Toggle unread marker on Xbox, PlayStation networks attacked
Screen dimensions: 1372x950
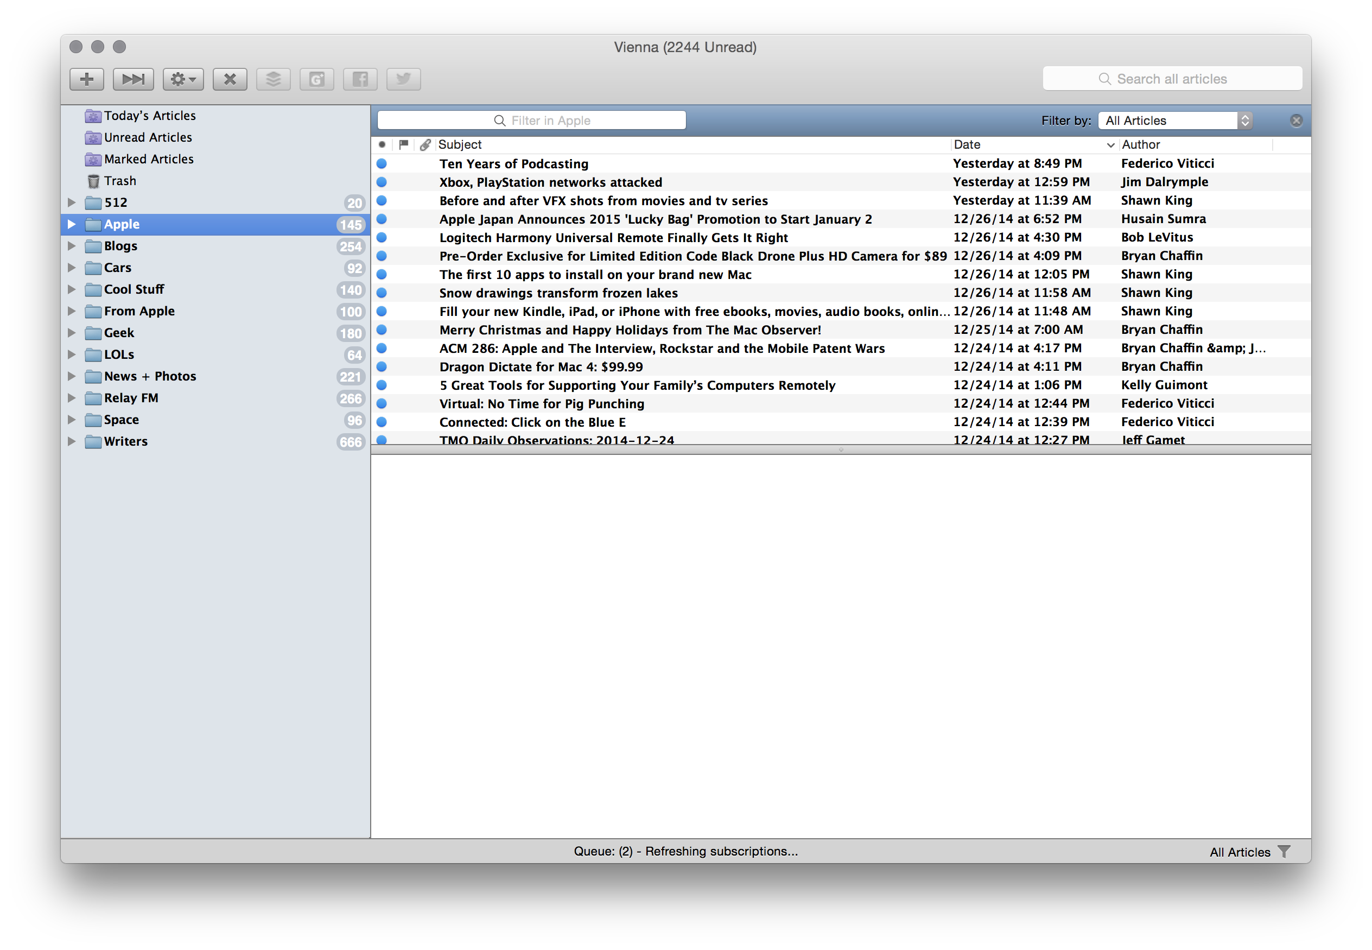coord(382,182)
